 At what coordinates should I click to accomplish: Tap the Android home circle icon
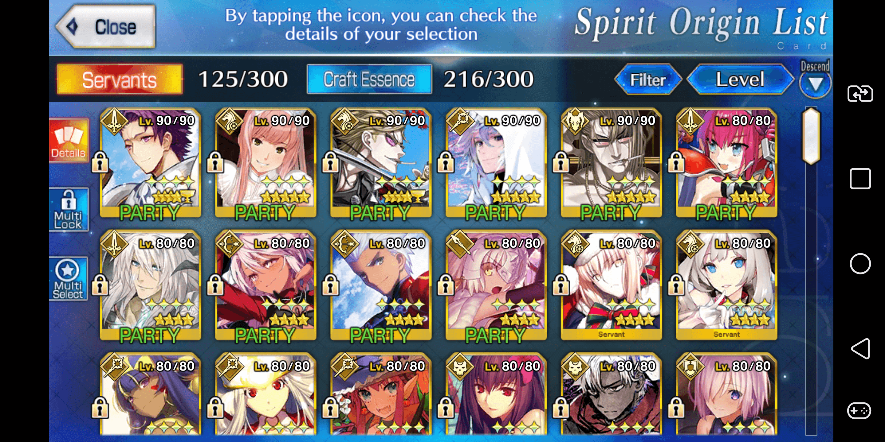coord(860,264)
